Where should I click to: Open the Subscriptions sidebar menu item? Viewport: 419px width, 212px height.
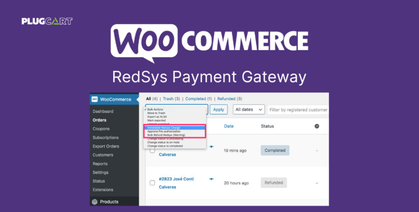point(106,137)
